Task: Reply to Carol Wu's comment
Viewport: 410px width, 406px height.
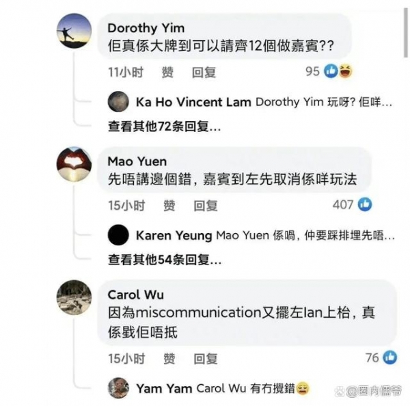Action: tap(206, 359)
